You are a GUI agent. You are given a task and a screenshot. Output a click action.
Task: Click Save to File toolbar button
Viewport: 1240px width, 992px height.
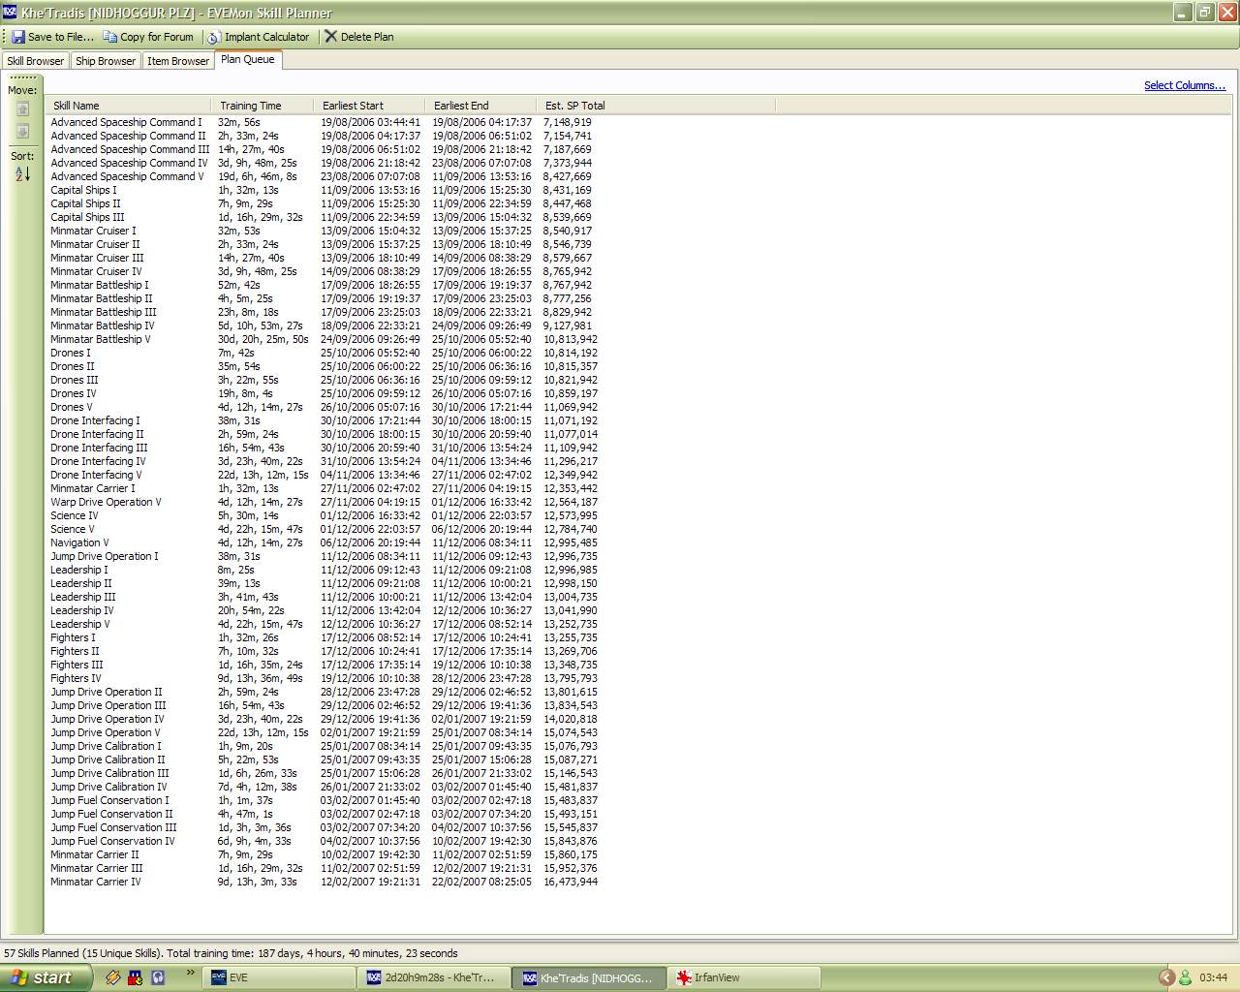point(52,37)
